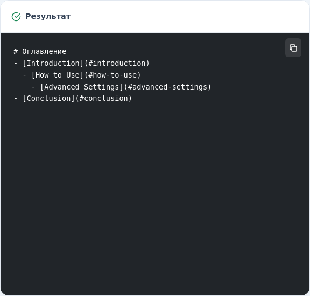
Task: Click the hash symbol before Оглавление
Action: pyautogui.click(x=16, y=52)
